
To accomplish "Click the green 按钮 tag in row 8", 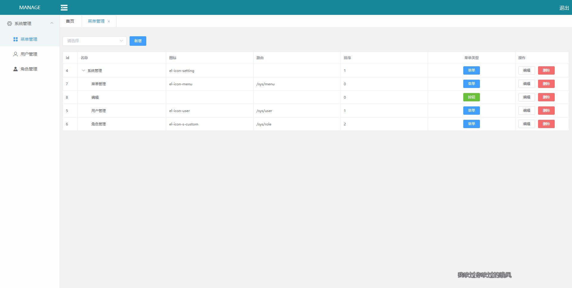I will 472,97.
